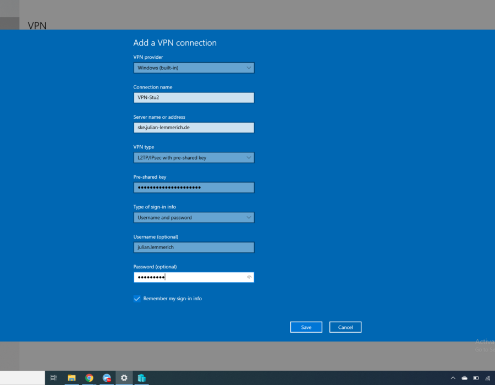Image resolution: width=495 pixels, height=385 pixels.
Task: Click the taskbar search box
Action: pyautogui.click(x=23, y=378)
